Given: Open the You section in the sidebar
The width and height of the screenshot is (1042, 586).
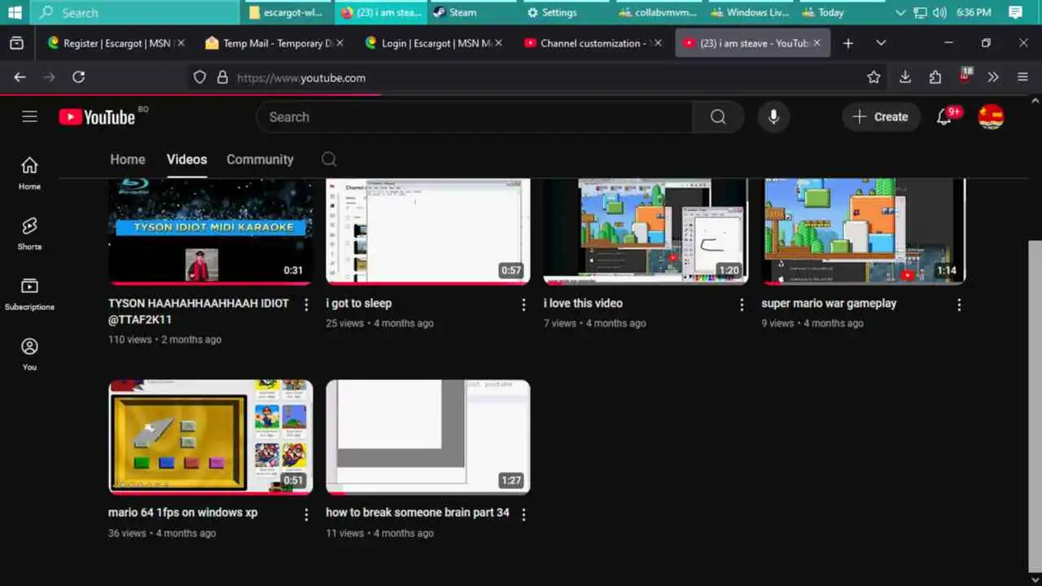Looking at the screenshot, I should pos(29,354).
